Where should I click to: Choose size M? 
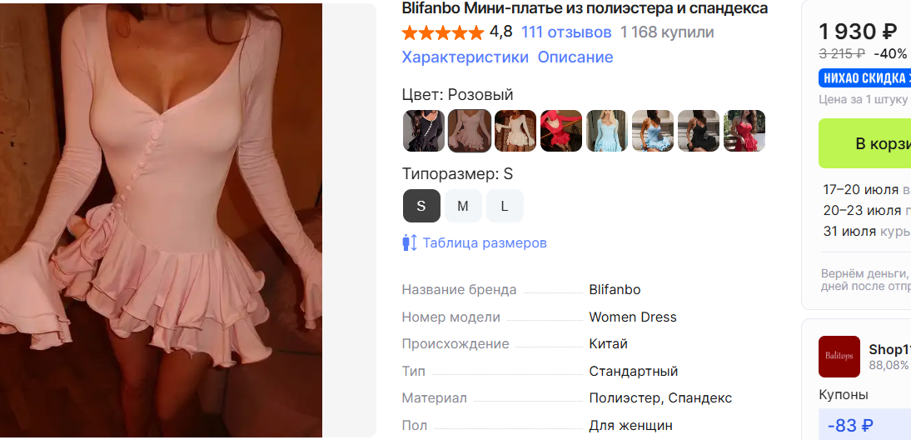pyautogui.click(x=463, y=206)
